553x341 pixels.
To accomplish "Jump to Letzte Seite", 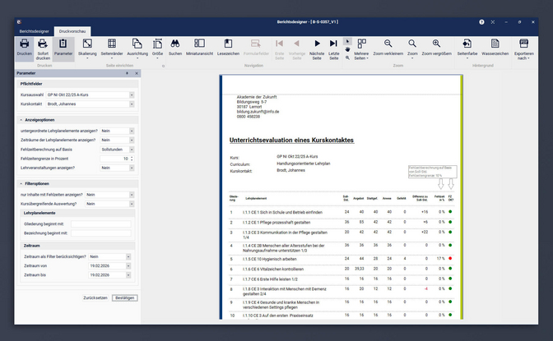I will point(333,48).
